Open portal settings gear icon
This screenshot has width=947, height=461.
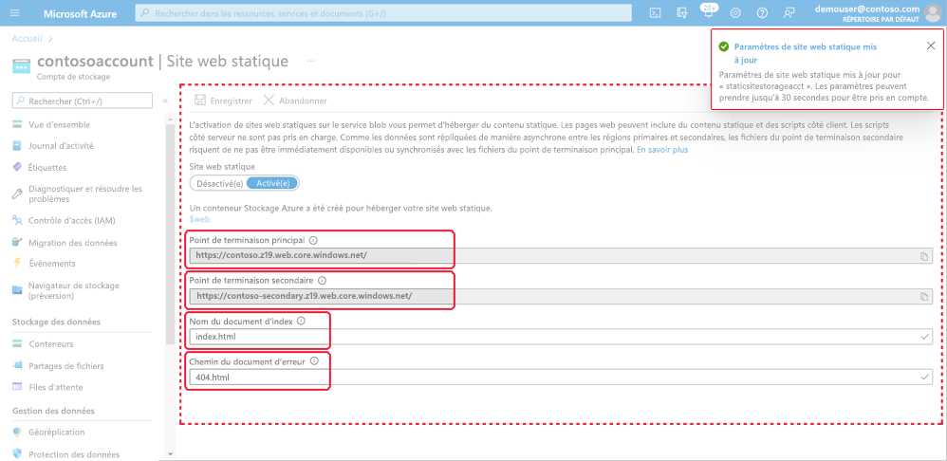(x=735, y=12)
